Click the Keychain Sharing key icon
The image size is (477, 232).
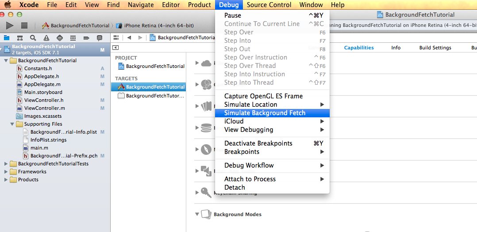[206, 192]
